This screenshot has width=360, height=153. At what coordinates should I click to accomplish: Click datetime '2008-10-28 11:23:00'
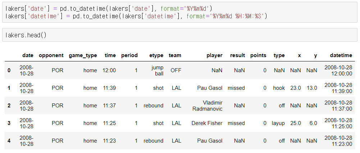tap(338, 141)
